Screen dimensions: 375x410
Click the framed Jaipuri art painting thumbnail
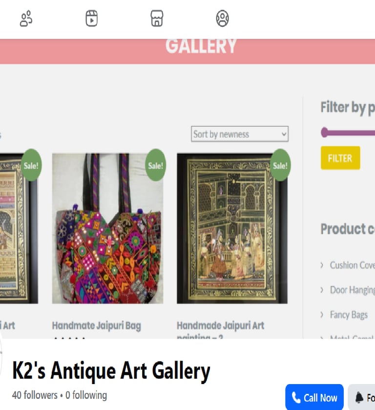232,228
